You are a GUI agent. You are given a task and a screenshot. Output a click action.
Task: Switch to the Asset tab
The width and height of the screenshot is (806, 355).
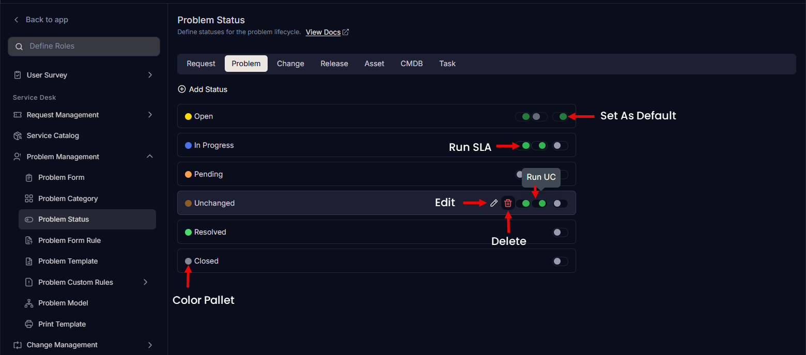(x=375, y=64)
